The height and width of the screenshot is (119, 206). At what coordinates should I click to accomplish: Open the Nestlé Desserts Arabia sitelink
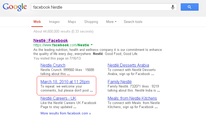(x=128, y=65)
